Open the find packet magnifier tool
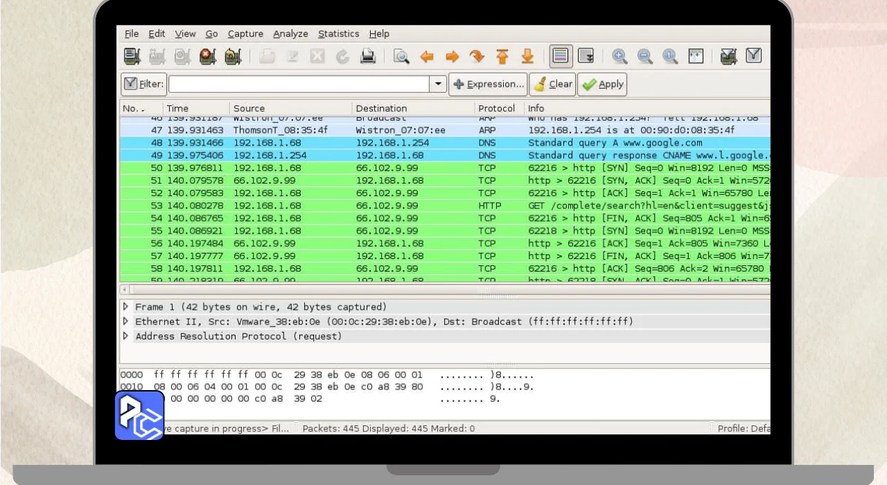The width and height of the screenshot is (887, 485). [x=401, y=56]
